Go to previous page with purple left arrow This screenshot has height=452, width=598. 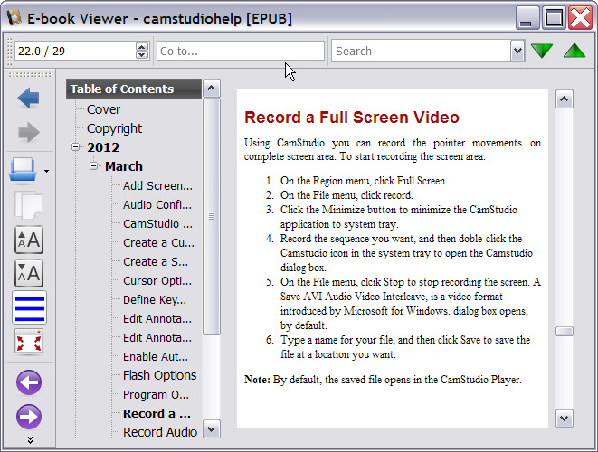29,381
